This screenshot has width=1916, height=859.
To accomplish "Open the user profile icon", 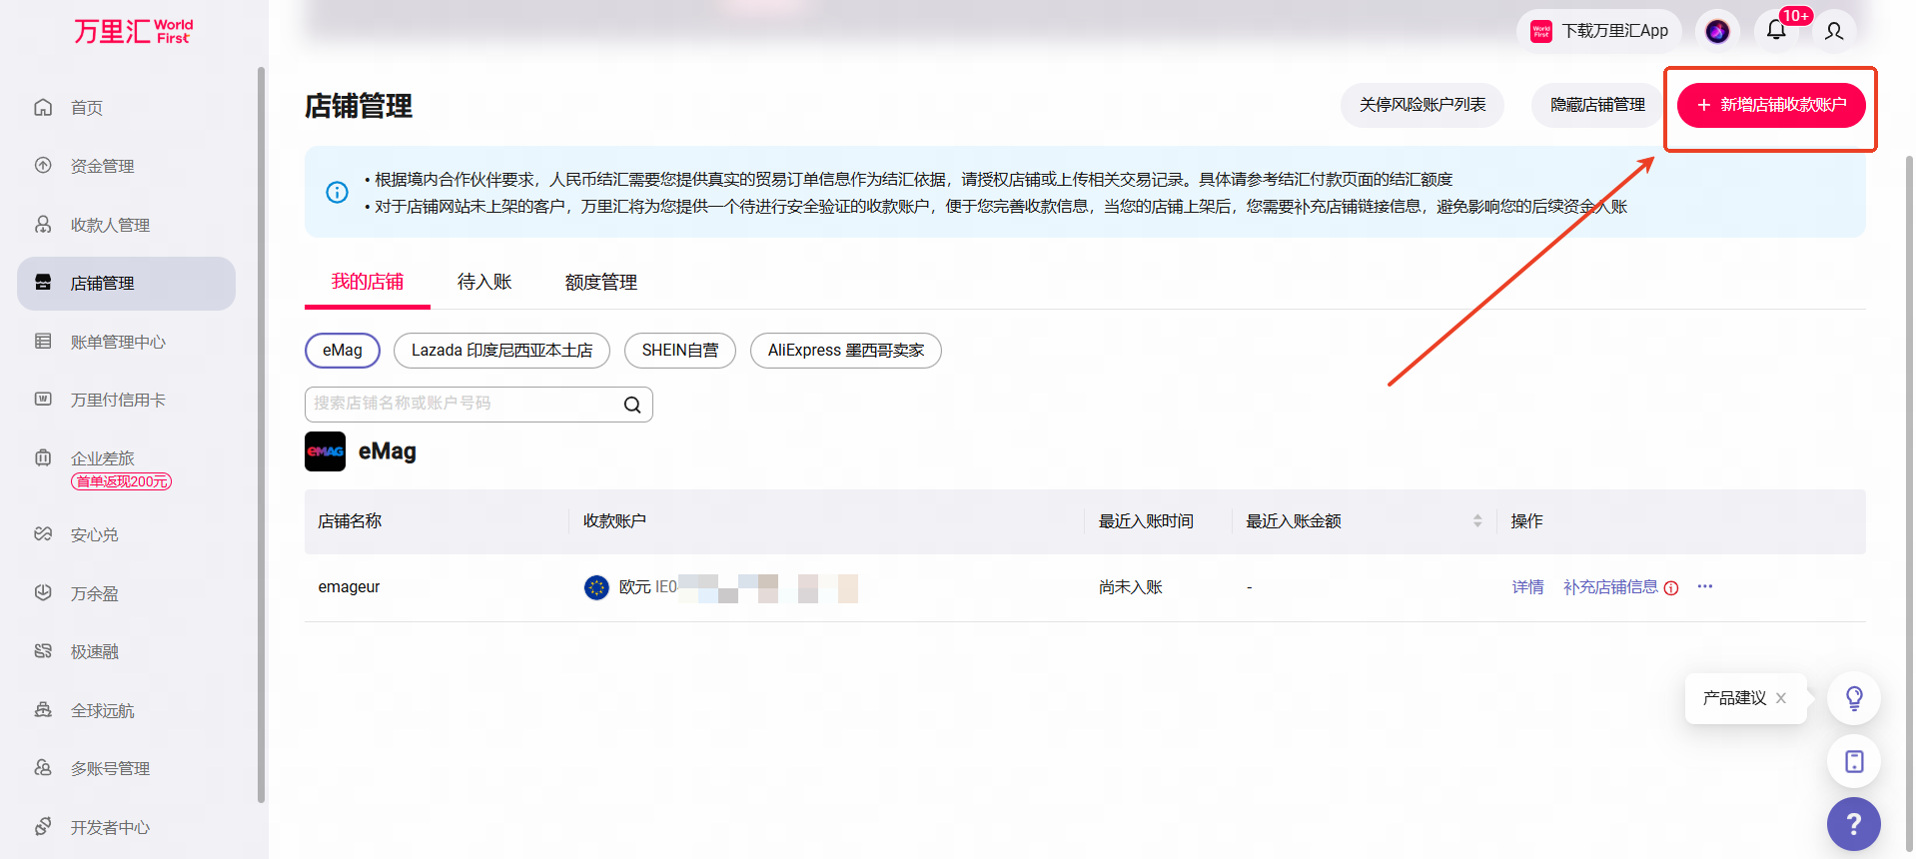I will [x=1834, y=31].
